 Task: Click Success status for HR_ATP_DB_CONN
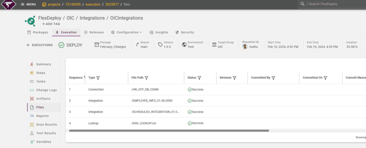tap(196, 89)
